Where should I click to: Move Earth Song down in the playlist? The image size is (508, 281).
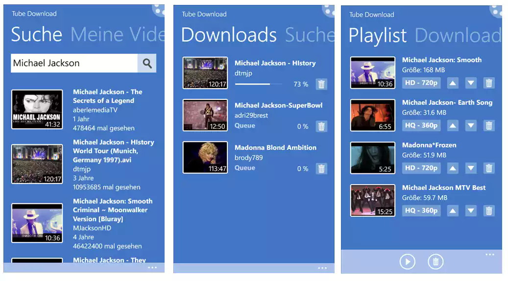click(x=471, y=126)
